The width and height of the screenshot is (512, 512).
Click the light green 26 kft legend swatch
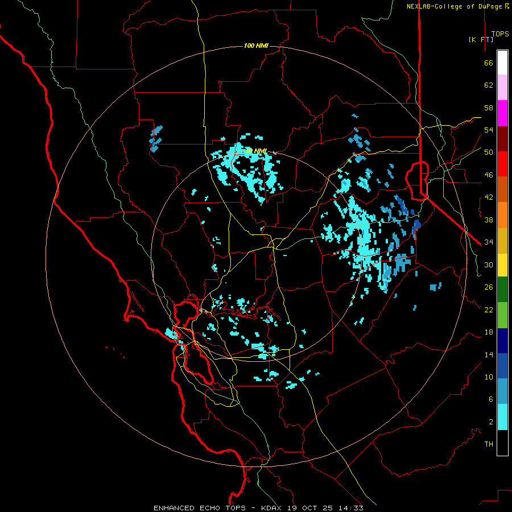[502, 315]
